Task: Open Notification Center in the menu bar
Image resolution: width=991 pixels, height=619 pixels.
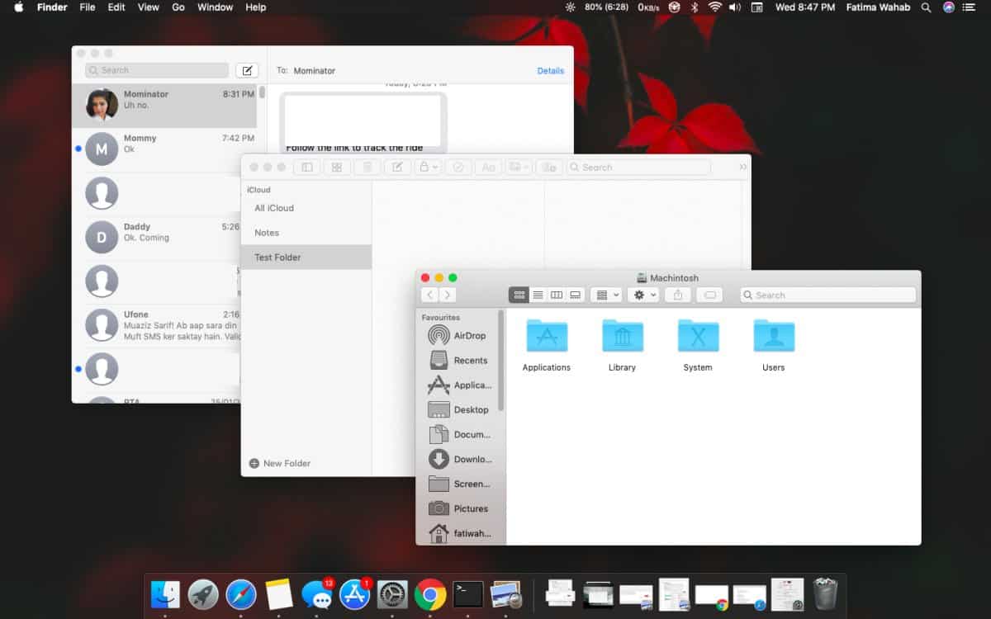Action: coord(969,7)
